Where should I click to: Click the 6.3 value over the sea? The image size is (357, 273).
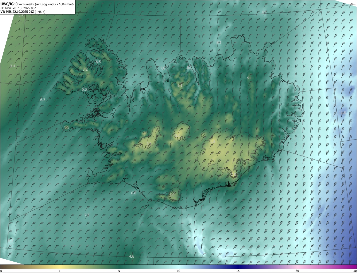[42, 100]
